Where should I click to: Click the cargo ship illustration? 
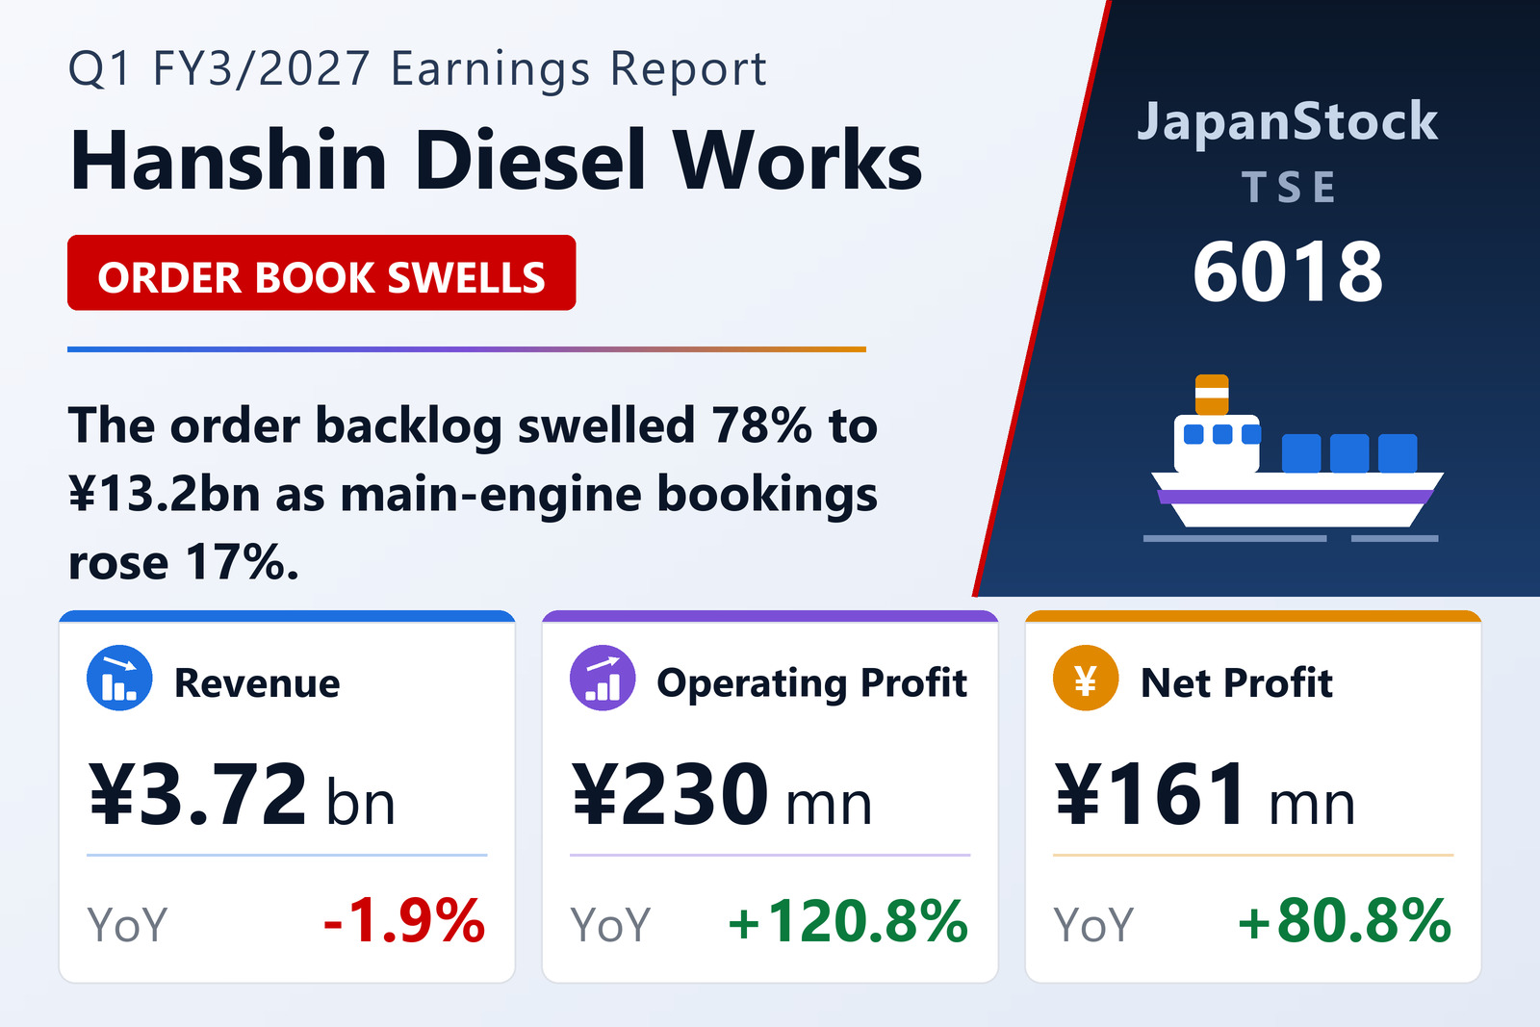1293,458
